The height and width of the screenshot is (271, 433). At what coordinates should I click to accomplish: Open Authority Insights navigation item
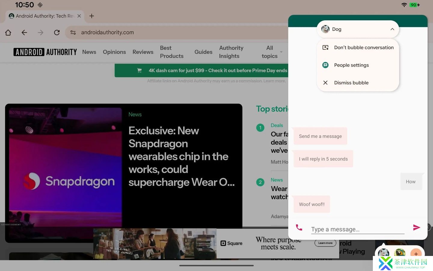point(231,52)
